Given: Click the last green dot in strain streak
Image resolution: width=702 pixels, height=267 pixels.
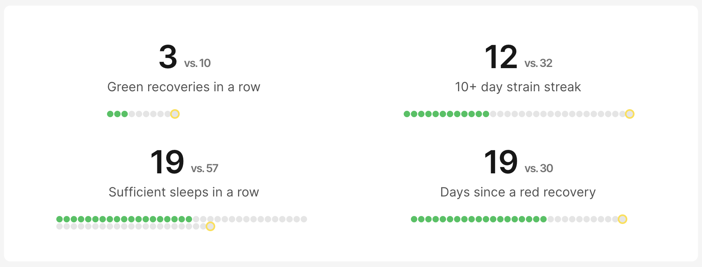Looking at the screenshot, I should [x=486, y=114].
